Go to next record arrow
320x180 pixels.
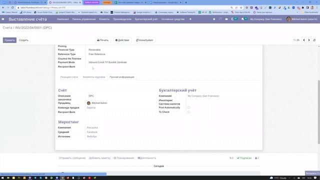pos(309,40)
